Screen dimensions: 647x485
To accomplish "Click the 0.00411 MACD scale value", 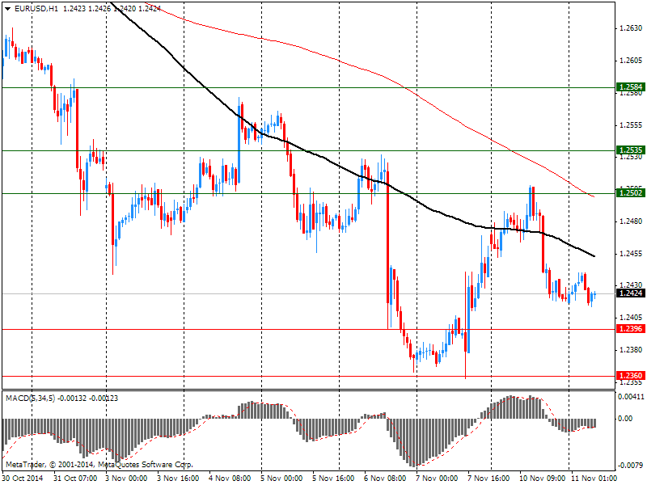I will (x=631, y=397).
